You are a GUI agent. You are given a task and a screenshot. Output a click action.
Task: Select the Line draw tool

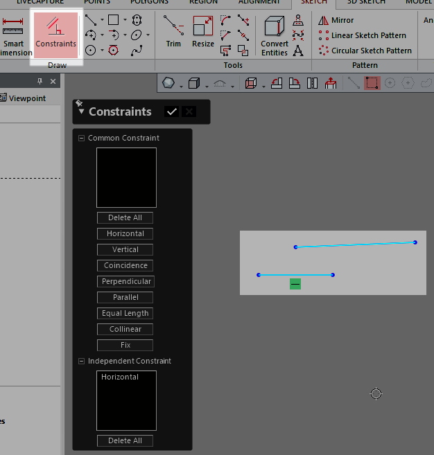point(91,20)
